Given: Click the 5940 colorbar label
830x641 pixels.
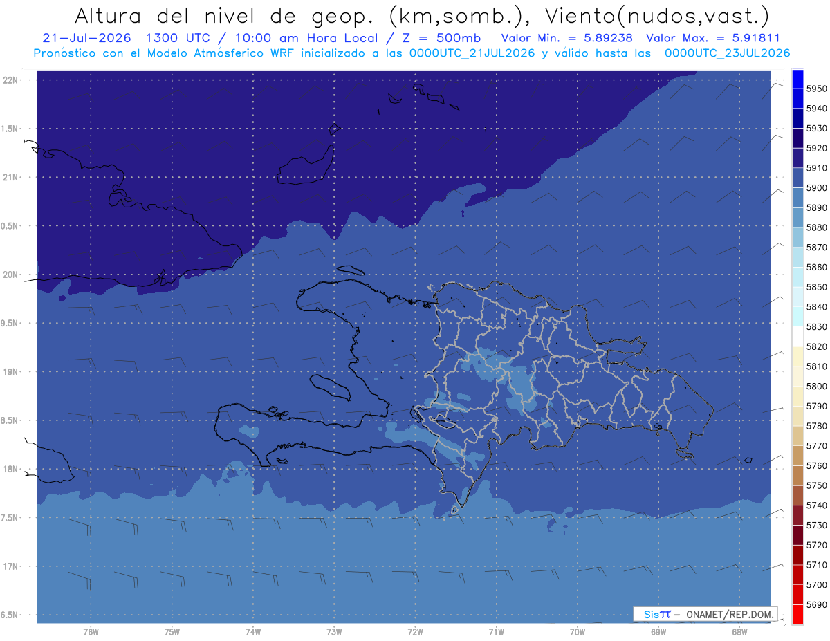Looking at the screenshot, I should click(x=817, y=109).
